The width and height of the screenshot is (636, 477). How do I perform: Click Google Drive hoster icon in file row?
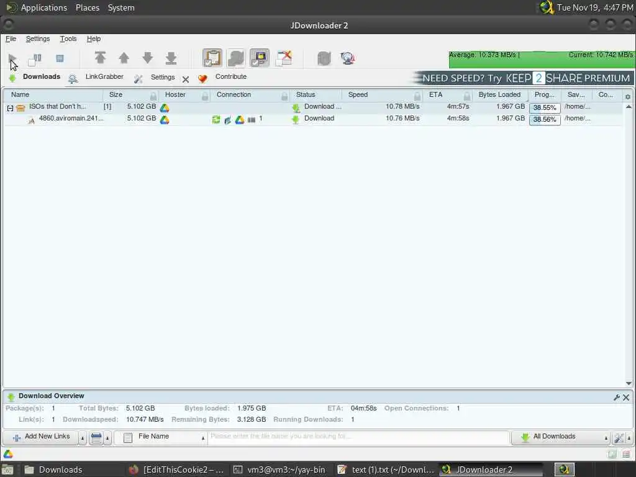point(164,120)
